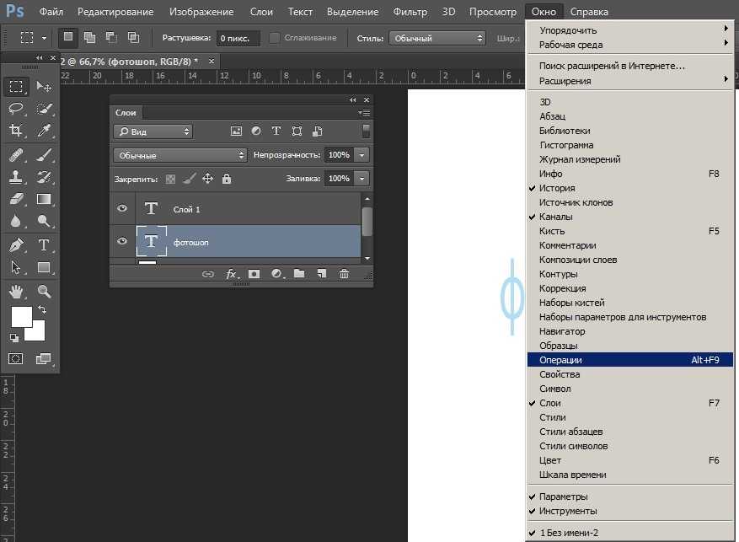Viewport: 739px width, 542px height.
Task: Toggle adjustment layer filter
Action: 256,131
